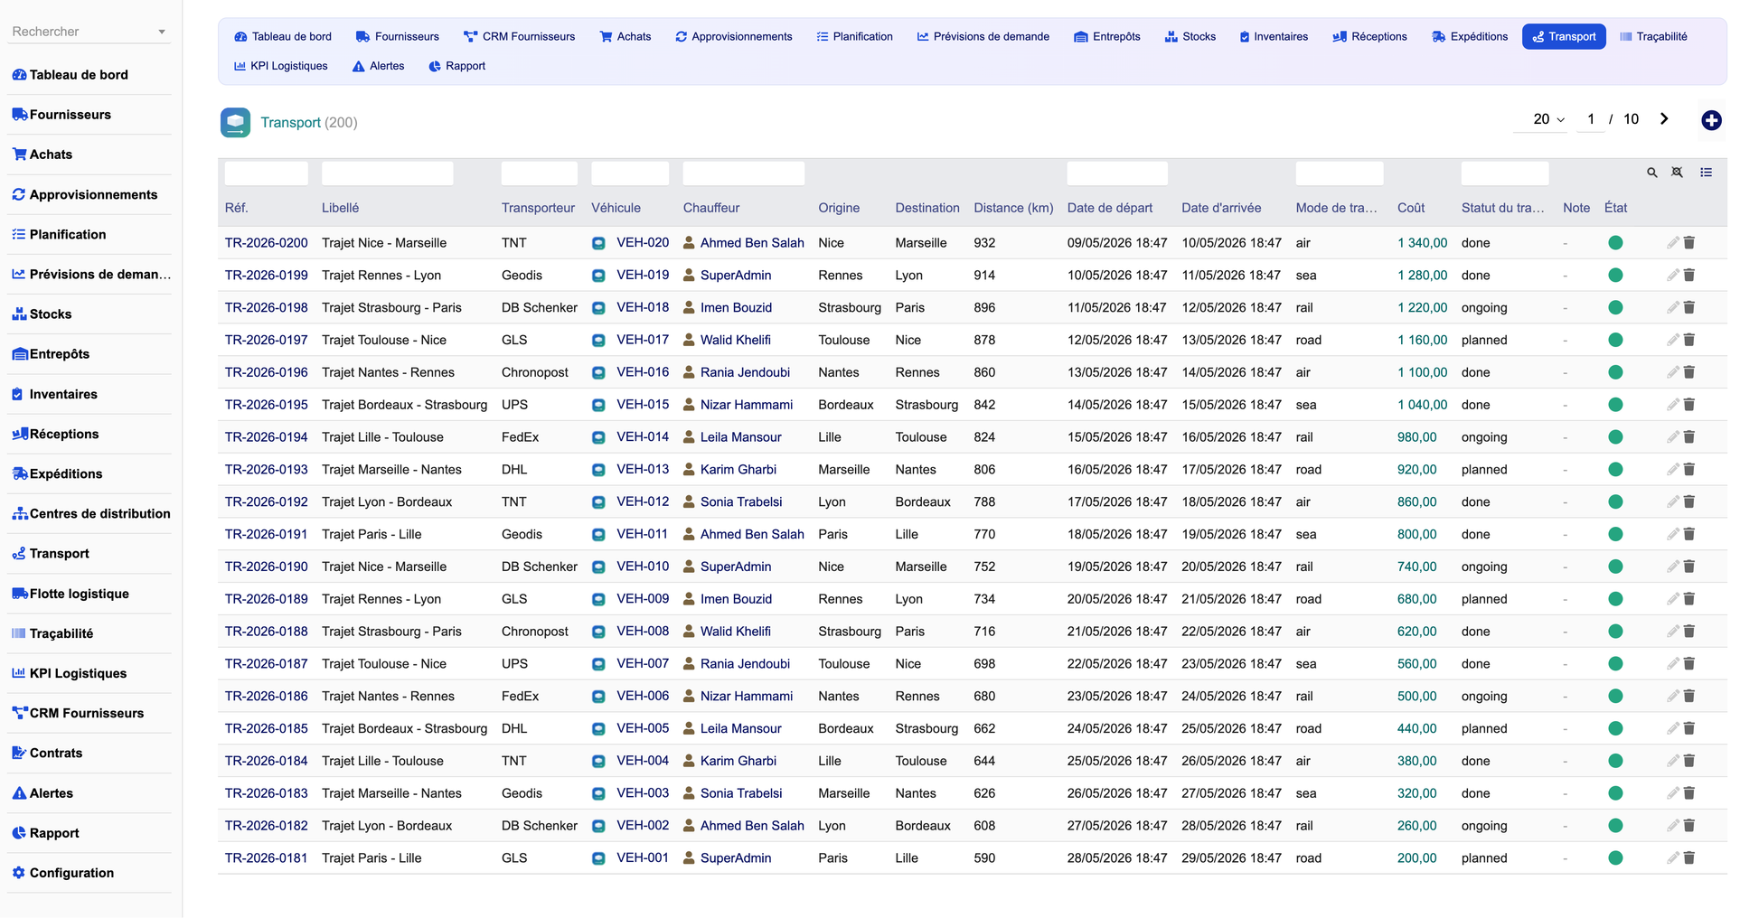Click the Transport module logo icon

235,122
